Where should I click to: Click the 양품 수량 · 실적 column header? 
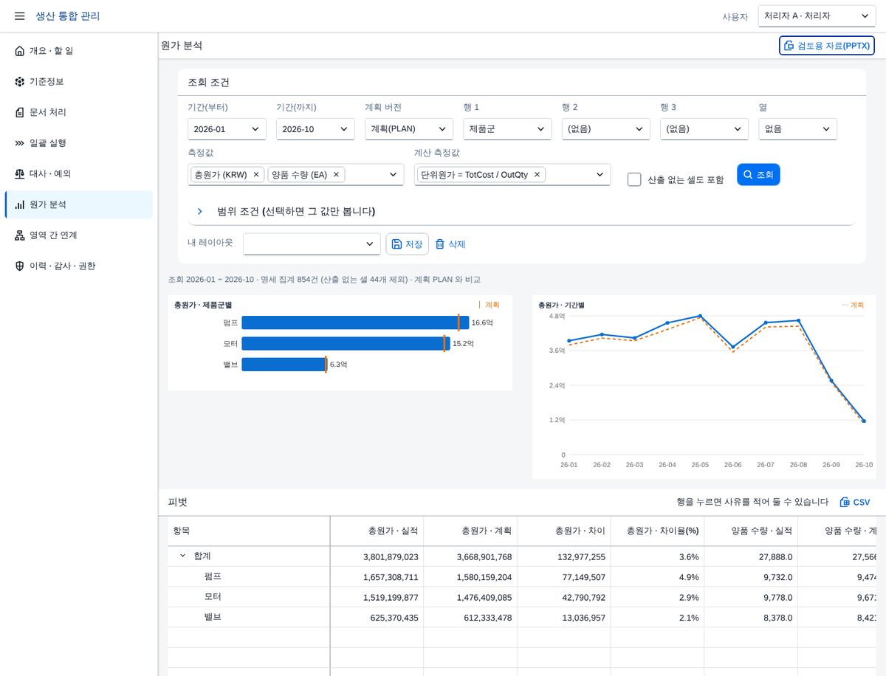tap(751, 531)
